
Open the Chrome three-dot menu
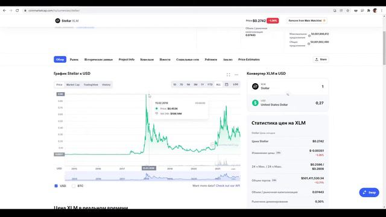pos(382,11)
